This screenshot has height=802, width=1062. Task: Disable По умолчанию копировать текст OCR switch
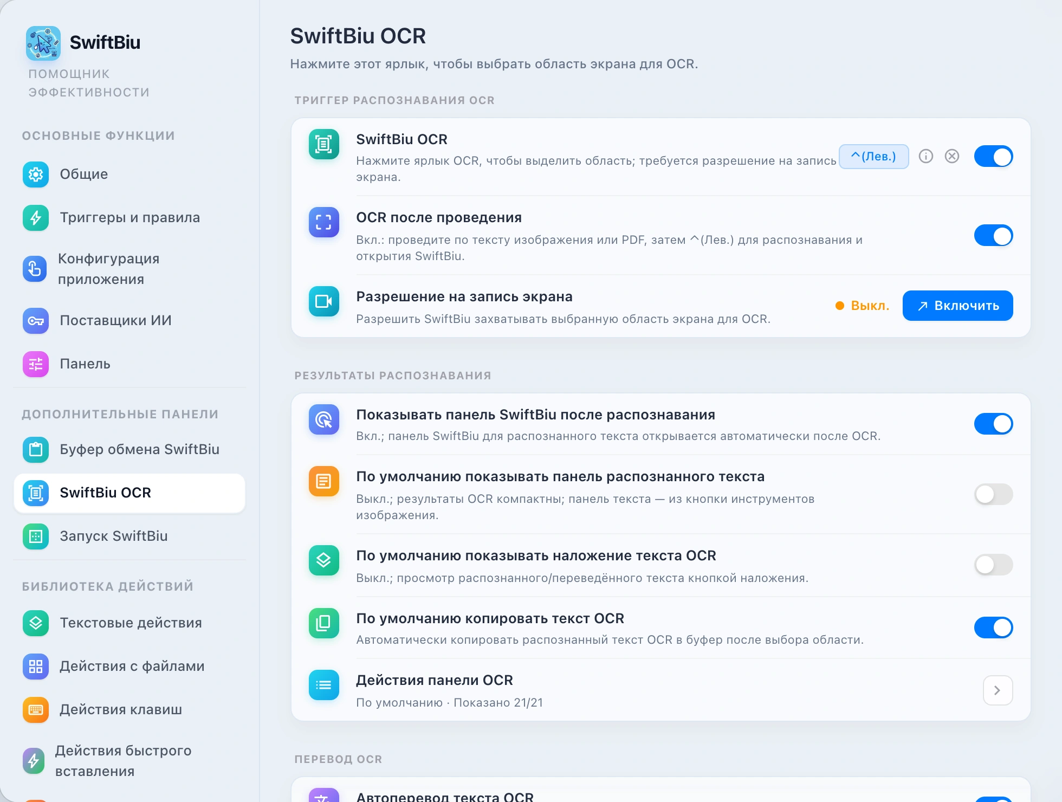pyautogui.click(x=994, y=628)
